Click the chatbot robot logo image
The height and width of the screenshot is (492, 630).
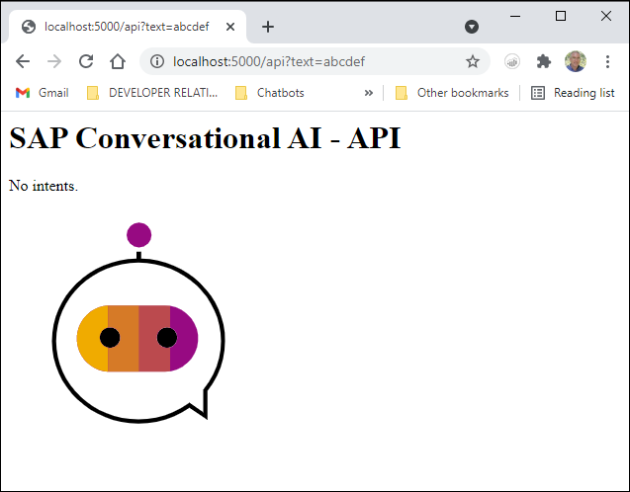138,323
